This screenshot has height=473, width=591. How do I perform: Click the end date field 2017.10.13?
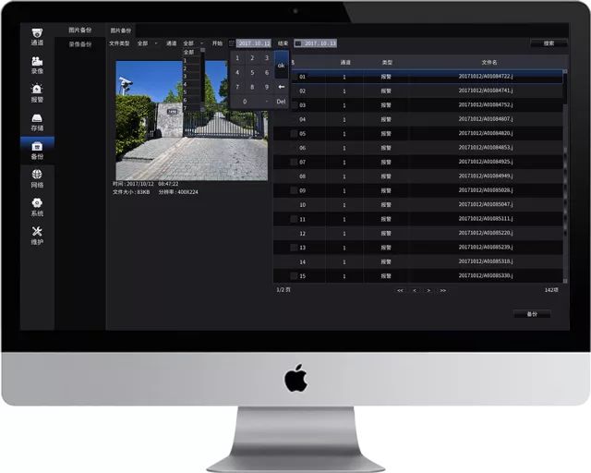pyautogui.click(x=320, y=43)
